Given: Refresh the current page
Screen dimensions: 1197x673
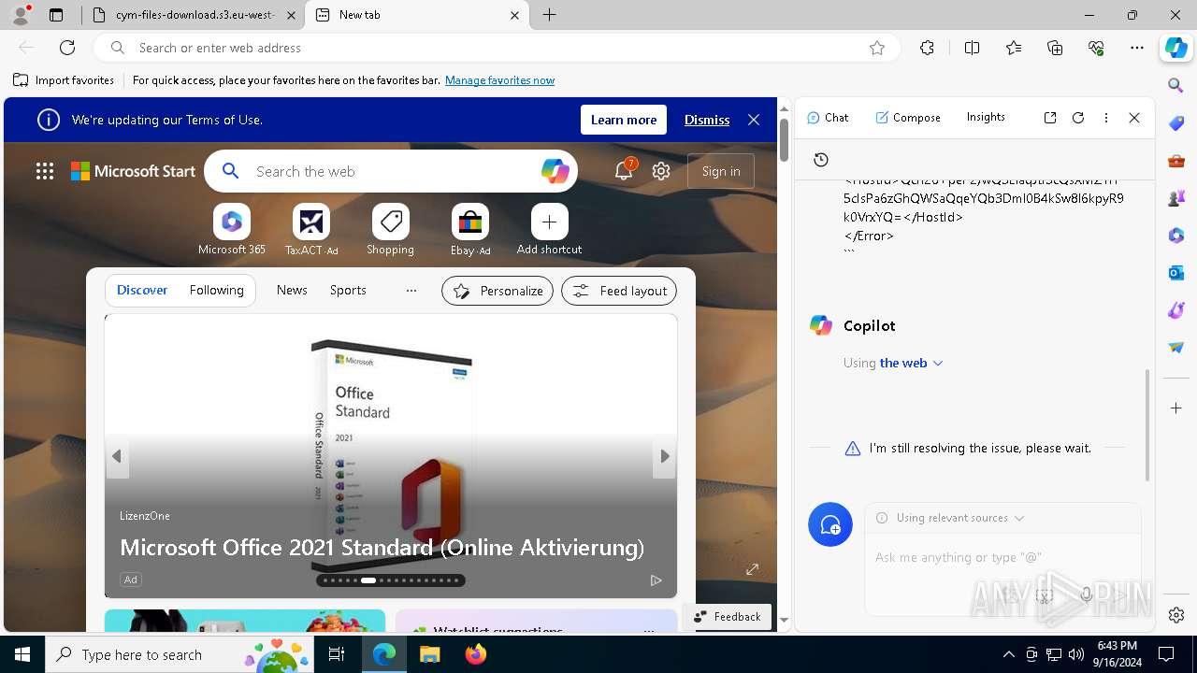Looking at the screenshot, I should 67,48.
